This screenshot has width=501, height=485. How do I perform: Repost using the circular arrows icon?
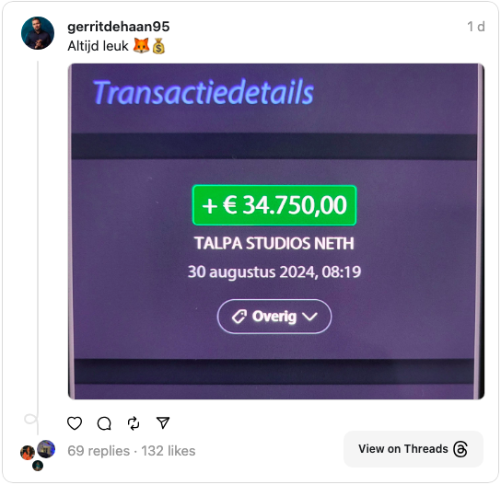134,423
